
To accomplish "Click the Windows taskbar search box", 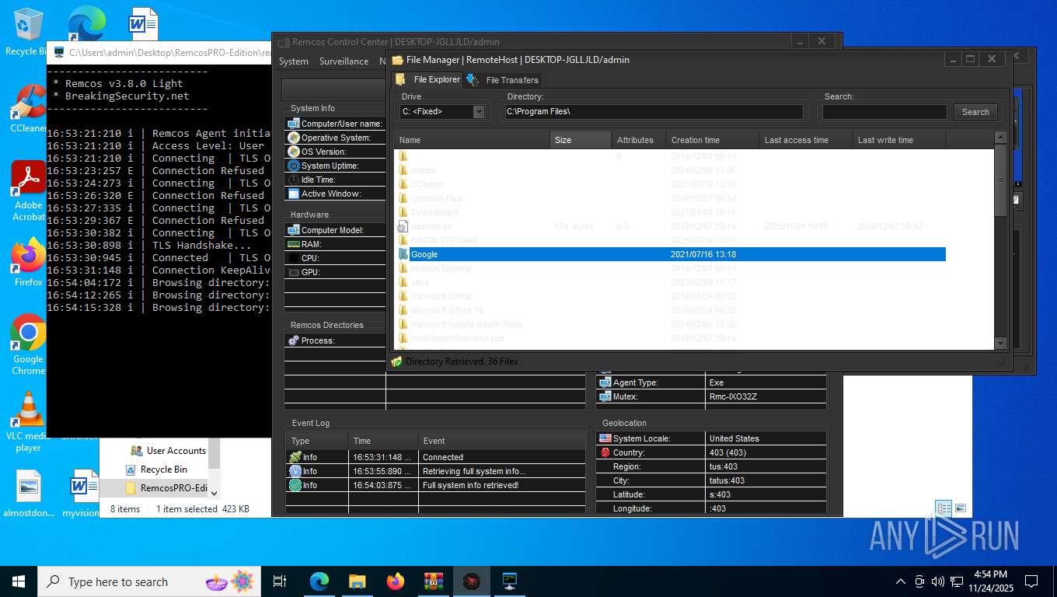I will tap(149, 581).
